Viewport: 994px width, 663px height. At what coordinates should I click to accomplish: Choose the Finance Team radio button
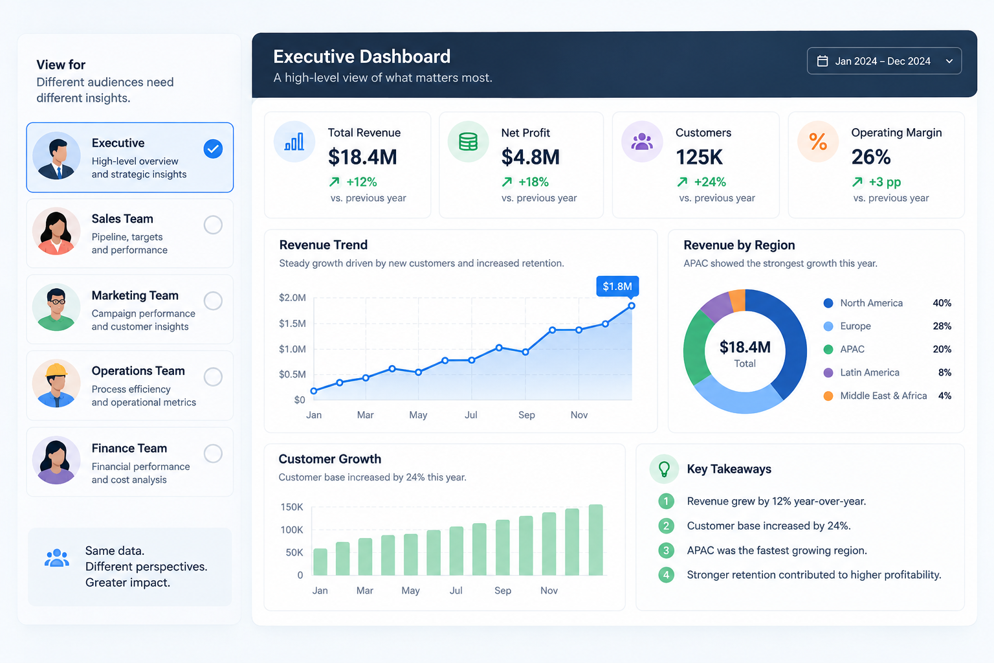pos(213,453)
